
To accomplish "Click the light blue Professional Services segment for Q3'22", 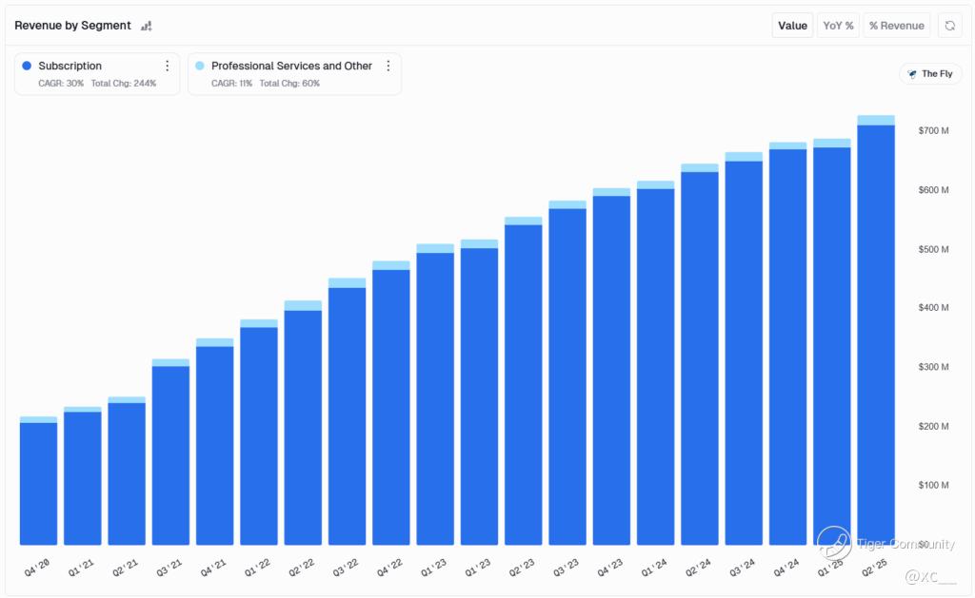I will (x=347, y=283).
